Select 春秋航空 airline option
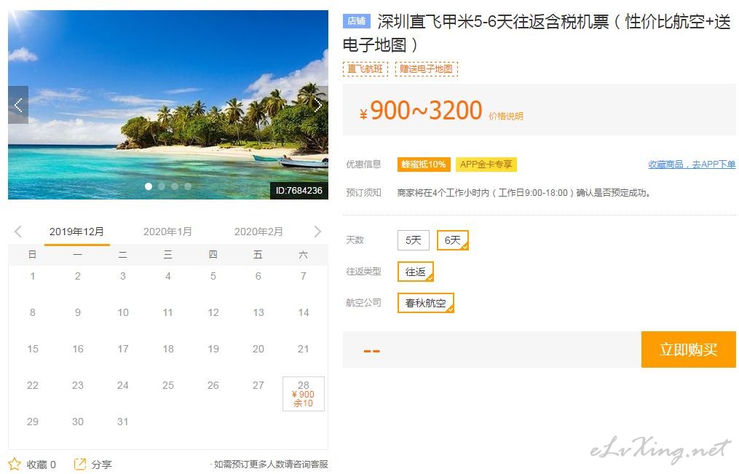739x474 pixels. 426,303
